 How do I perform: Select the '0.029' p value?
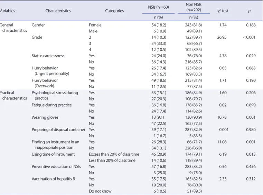(x=251, y=56)
